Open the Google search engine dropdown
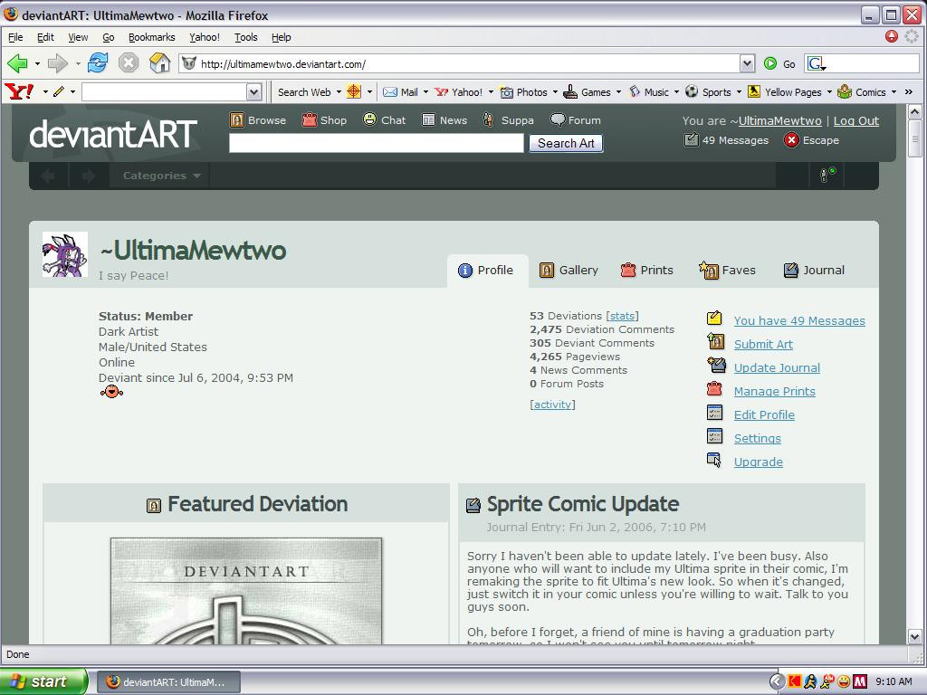This screenshot has width=927, height=695. click(817, 63)
